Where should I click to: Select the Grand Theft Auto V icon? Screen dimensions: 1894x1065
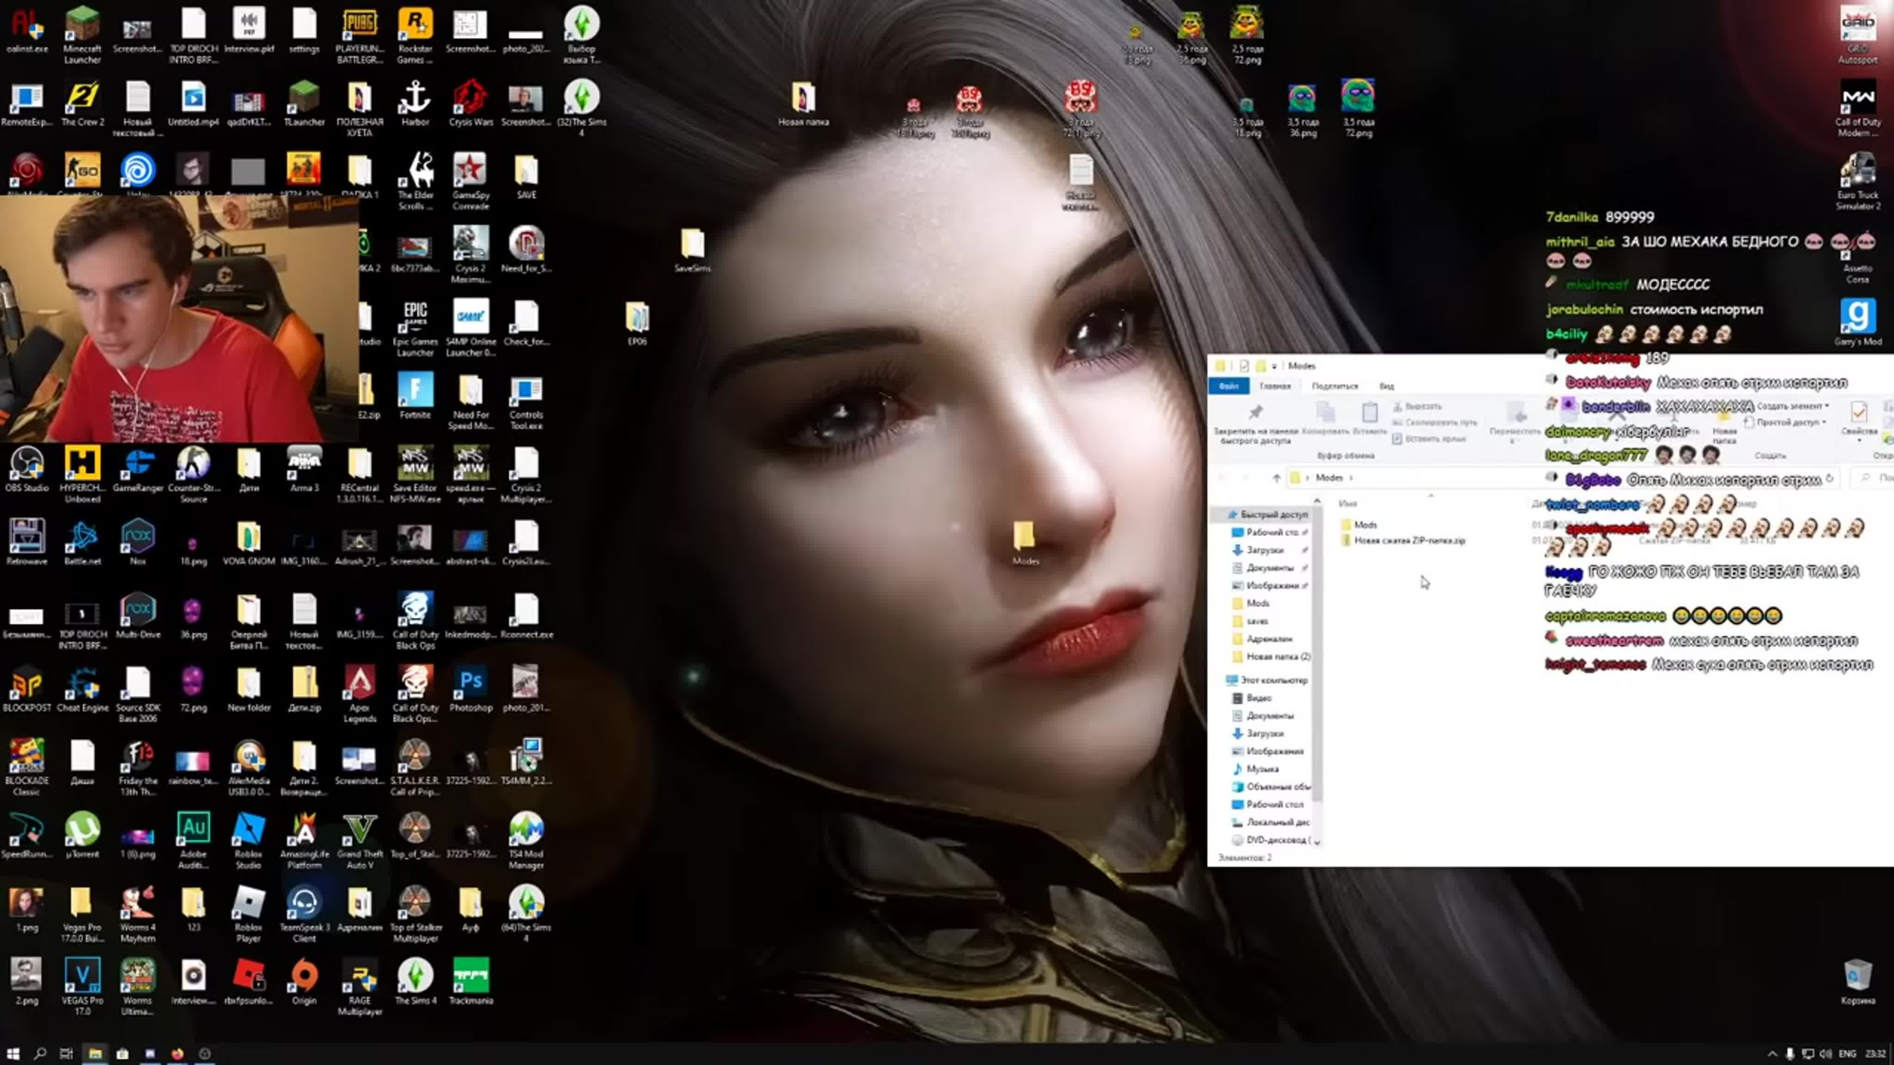click(360, 841)
